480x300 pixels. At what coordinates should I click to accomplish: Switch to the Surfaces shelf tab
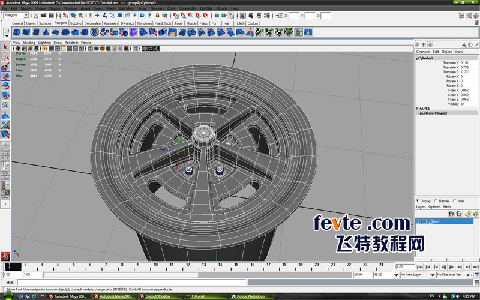[45, 23]
